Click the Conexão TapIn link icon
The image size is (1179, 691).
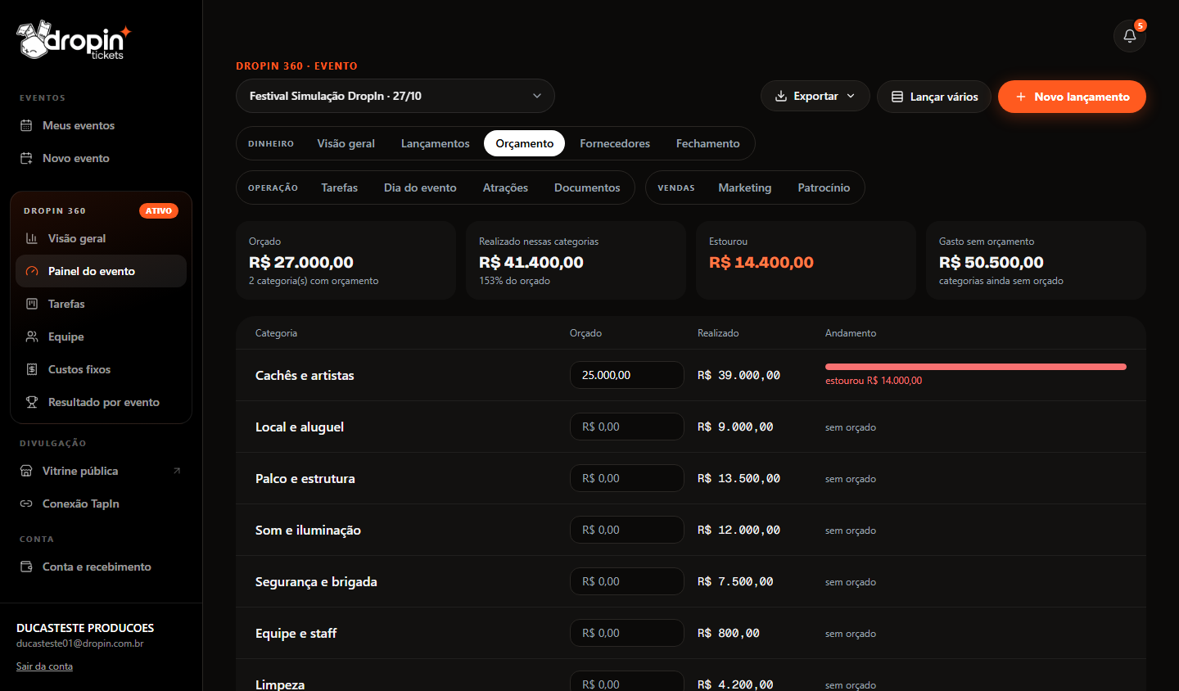[x=26, y=504]
